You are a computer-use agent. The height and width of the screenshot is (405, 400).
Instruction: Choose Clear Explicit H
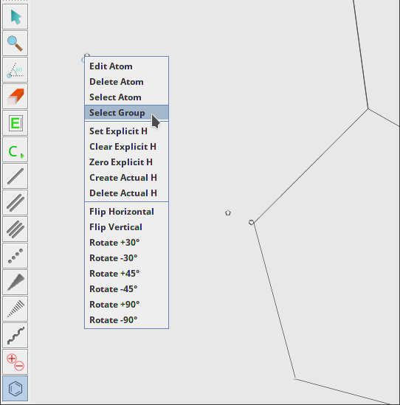click(x=127, y=147)
